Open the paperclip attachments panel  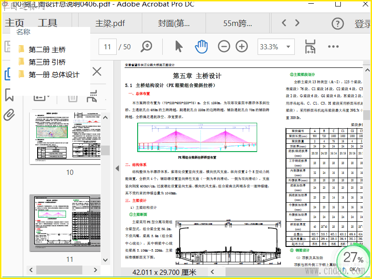[8, 114]
